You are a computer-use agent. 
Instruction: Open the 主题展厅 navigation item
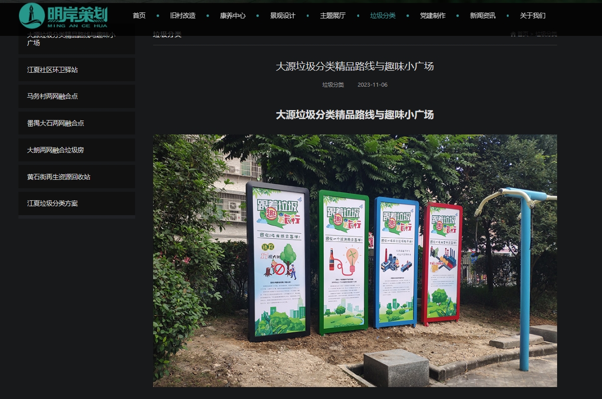[333, 15]
